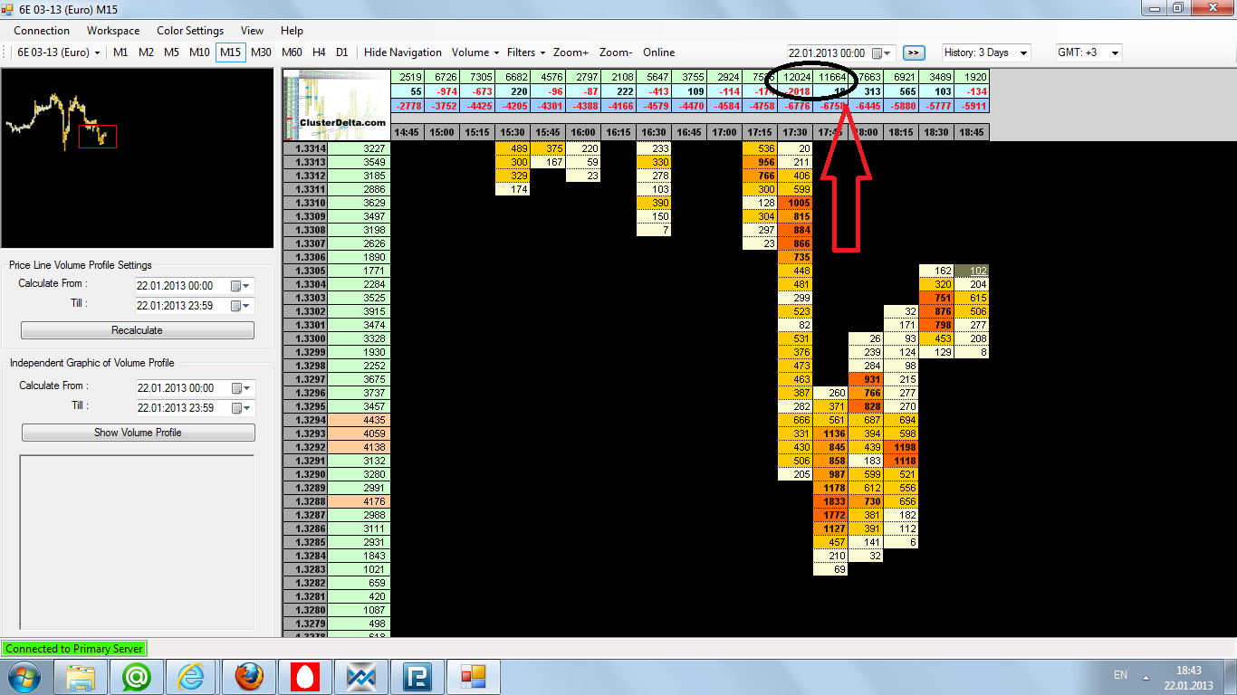Viewport: 1237px width, 695px height.
Task: Open the Windows Start menu
Action: tap(23, 677)
